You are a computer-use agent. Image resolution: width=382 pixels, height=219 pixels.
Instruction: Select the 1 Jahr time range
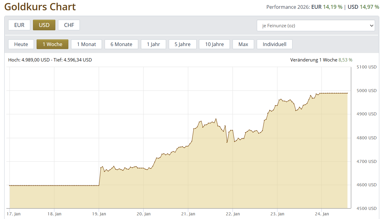tap(153, 44)
